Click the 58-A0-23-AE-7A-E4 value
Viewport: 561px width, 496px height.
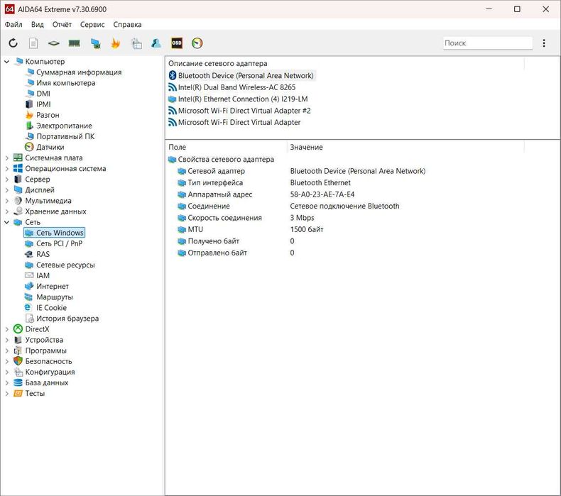coord(322,194)
